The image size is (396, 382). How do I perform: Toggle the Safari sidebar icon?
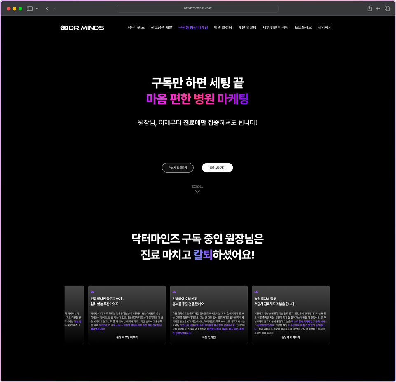(x=30, y=9)
